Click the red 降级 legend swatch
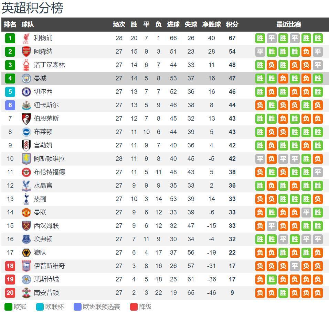 pos(134,307)
